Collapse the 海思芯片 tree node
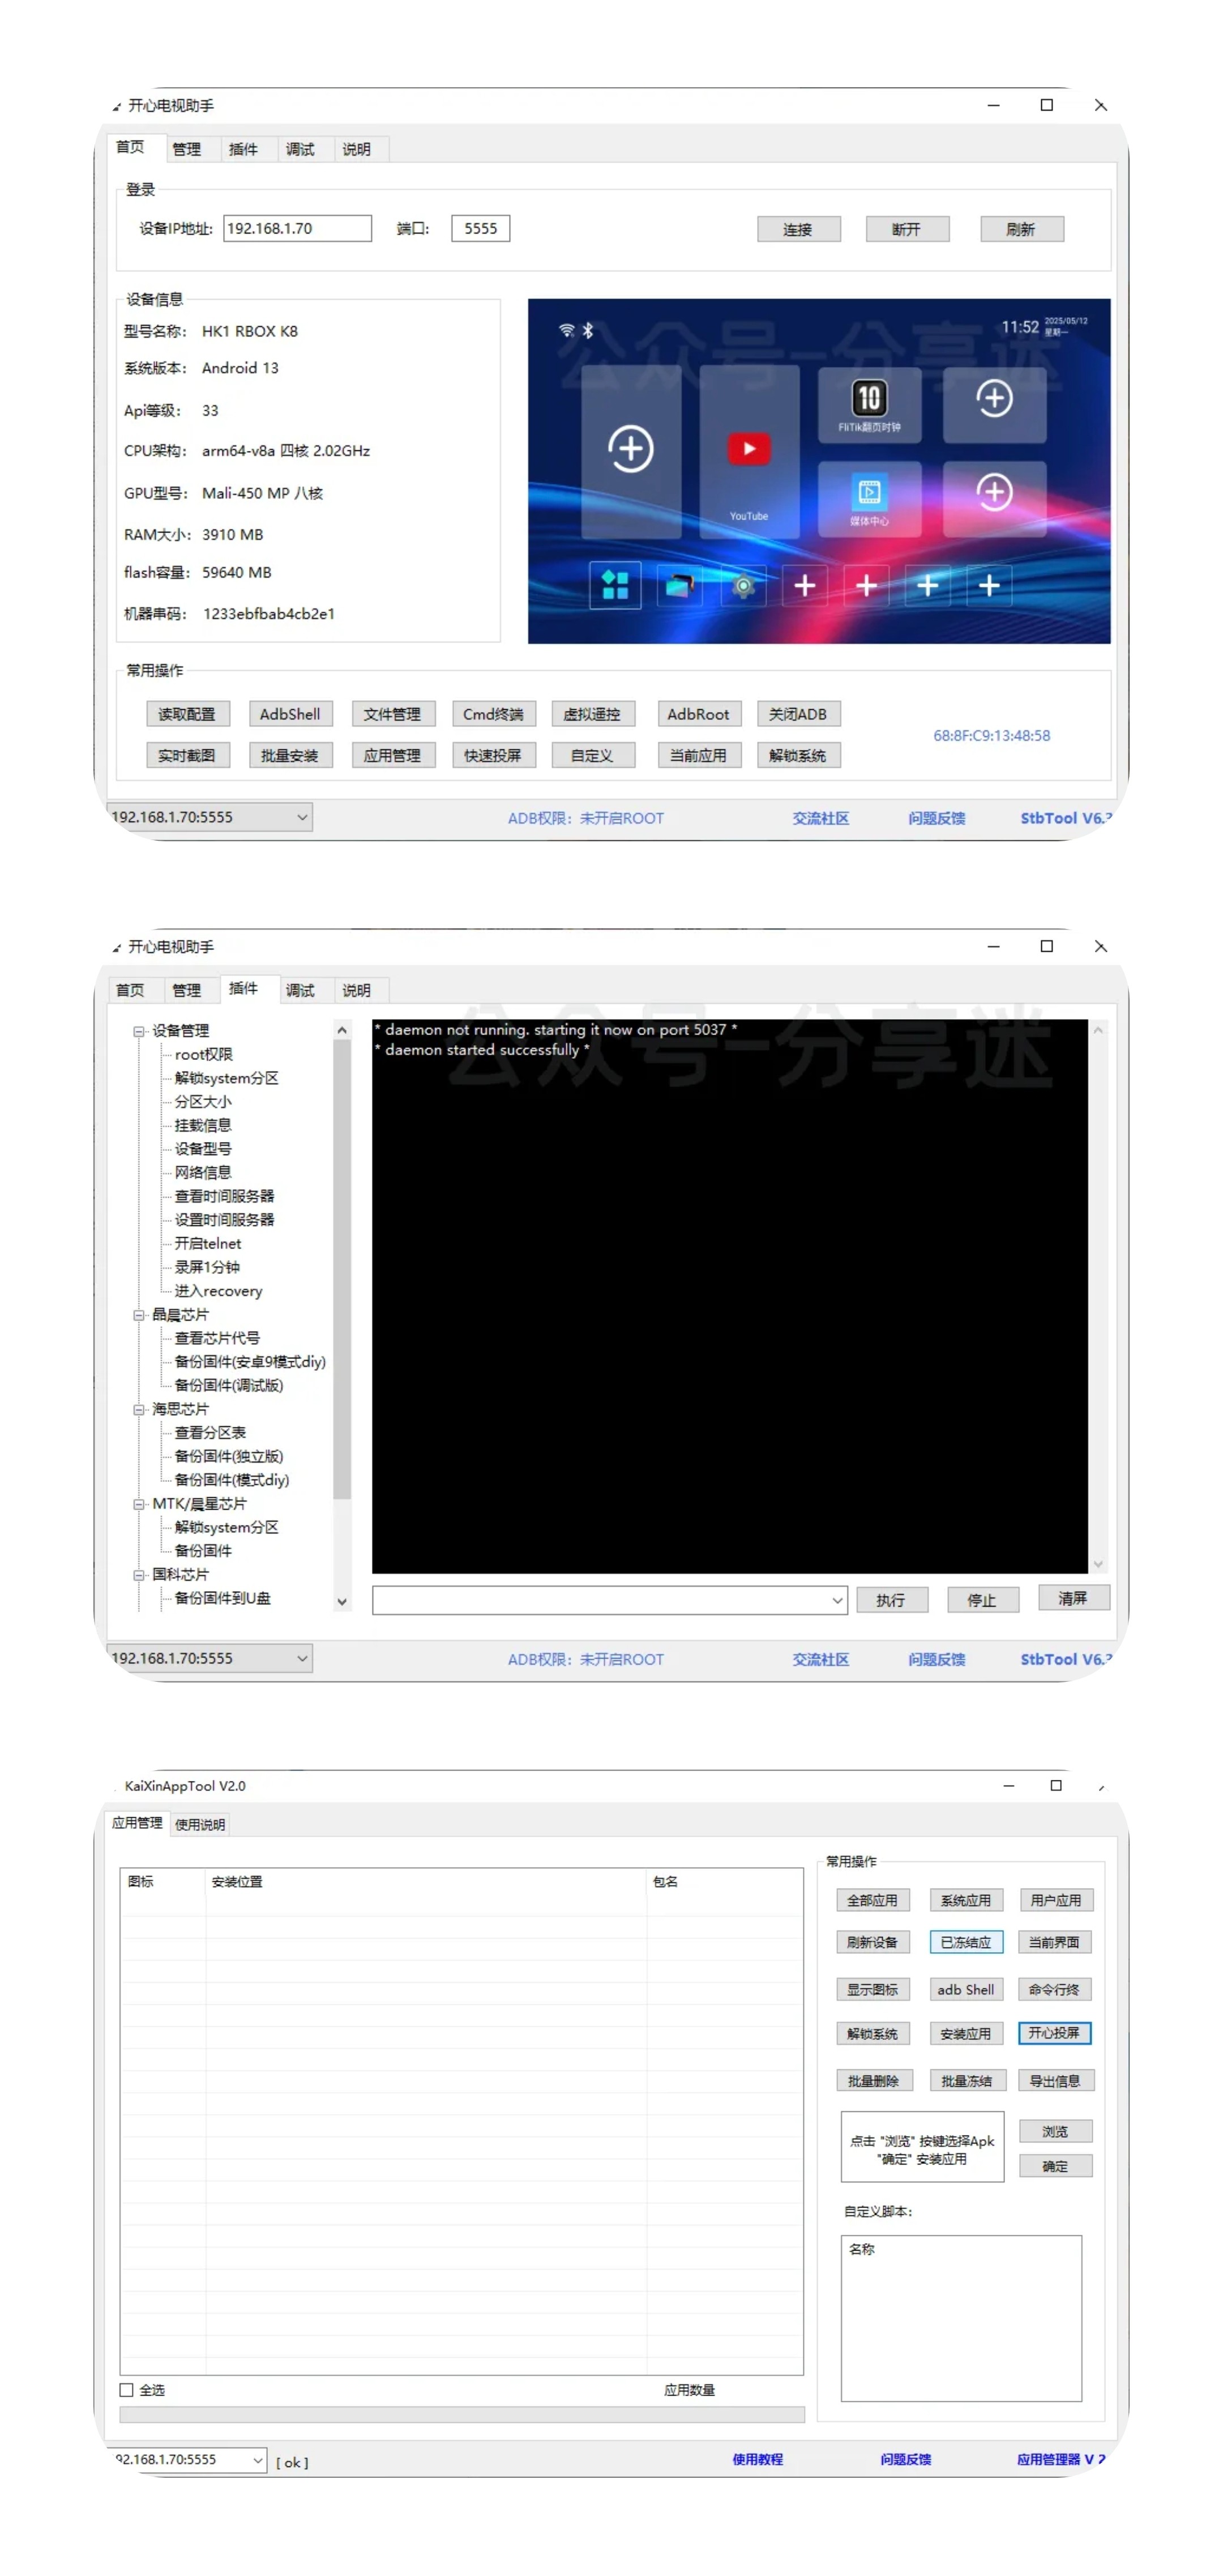The height and width of the screenshot is (2565, 1223). (x=139, y=1409)
